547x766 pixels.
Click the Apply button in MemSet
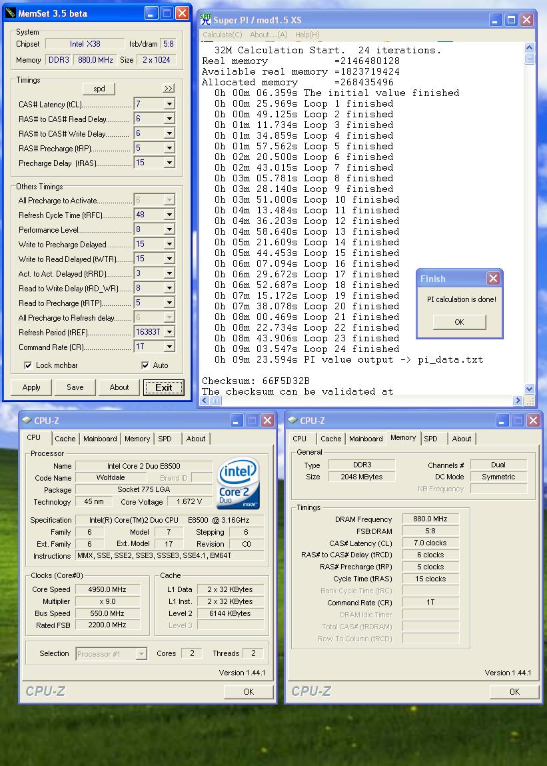[x=31, y=387]
